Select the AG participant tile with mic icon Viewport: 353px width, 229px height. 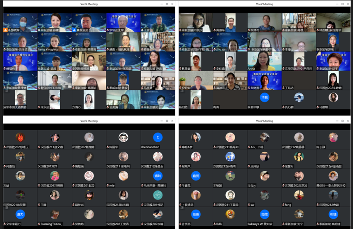click(265, 139)
